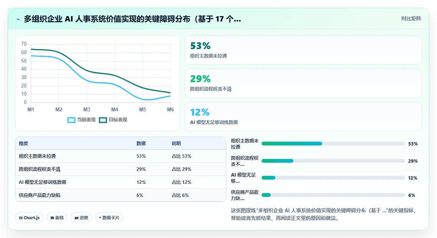Viewport: 437px width, 238px height.
Task: Click the 占比 12% cell
Action: pyautogui.click(x=181, y=182)
